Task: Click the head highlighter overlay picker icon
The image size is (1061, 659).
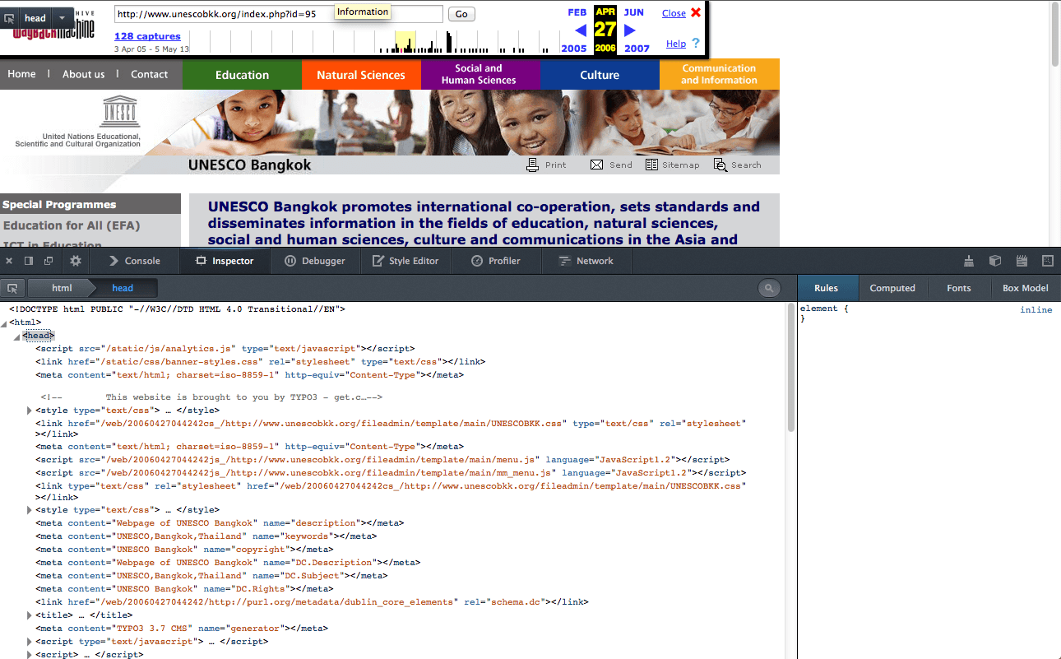Action: [9, 17]
